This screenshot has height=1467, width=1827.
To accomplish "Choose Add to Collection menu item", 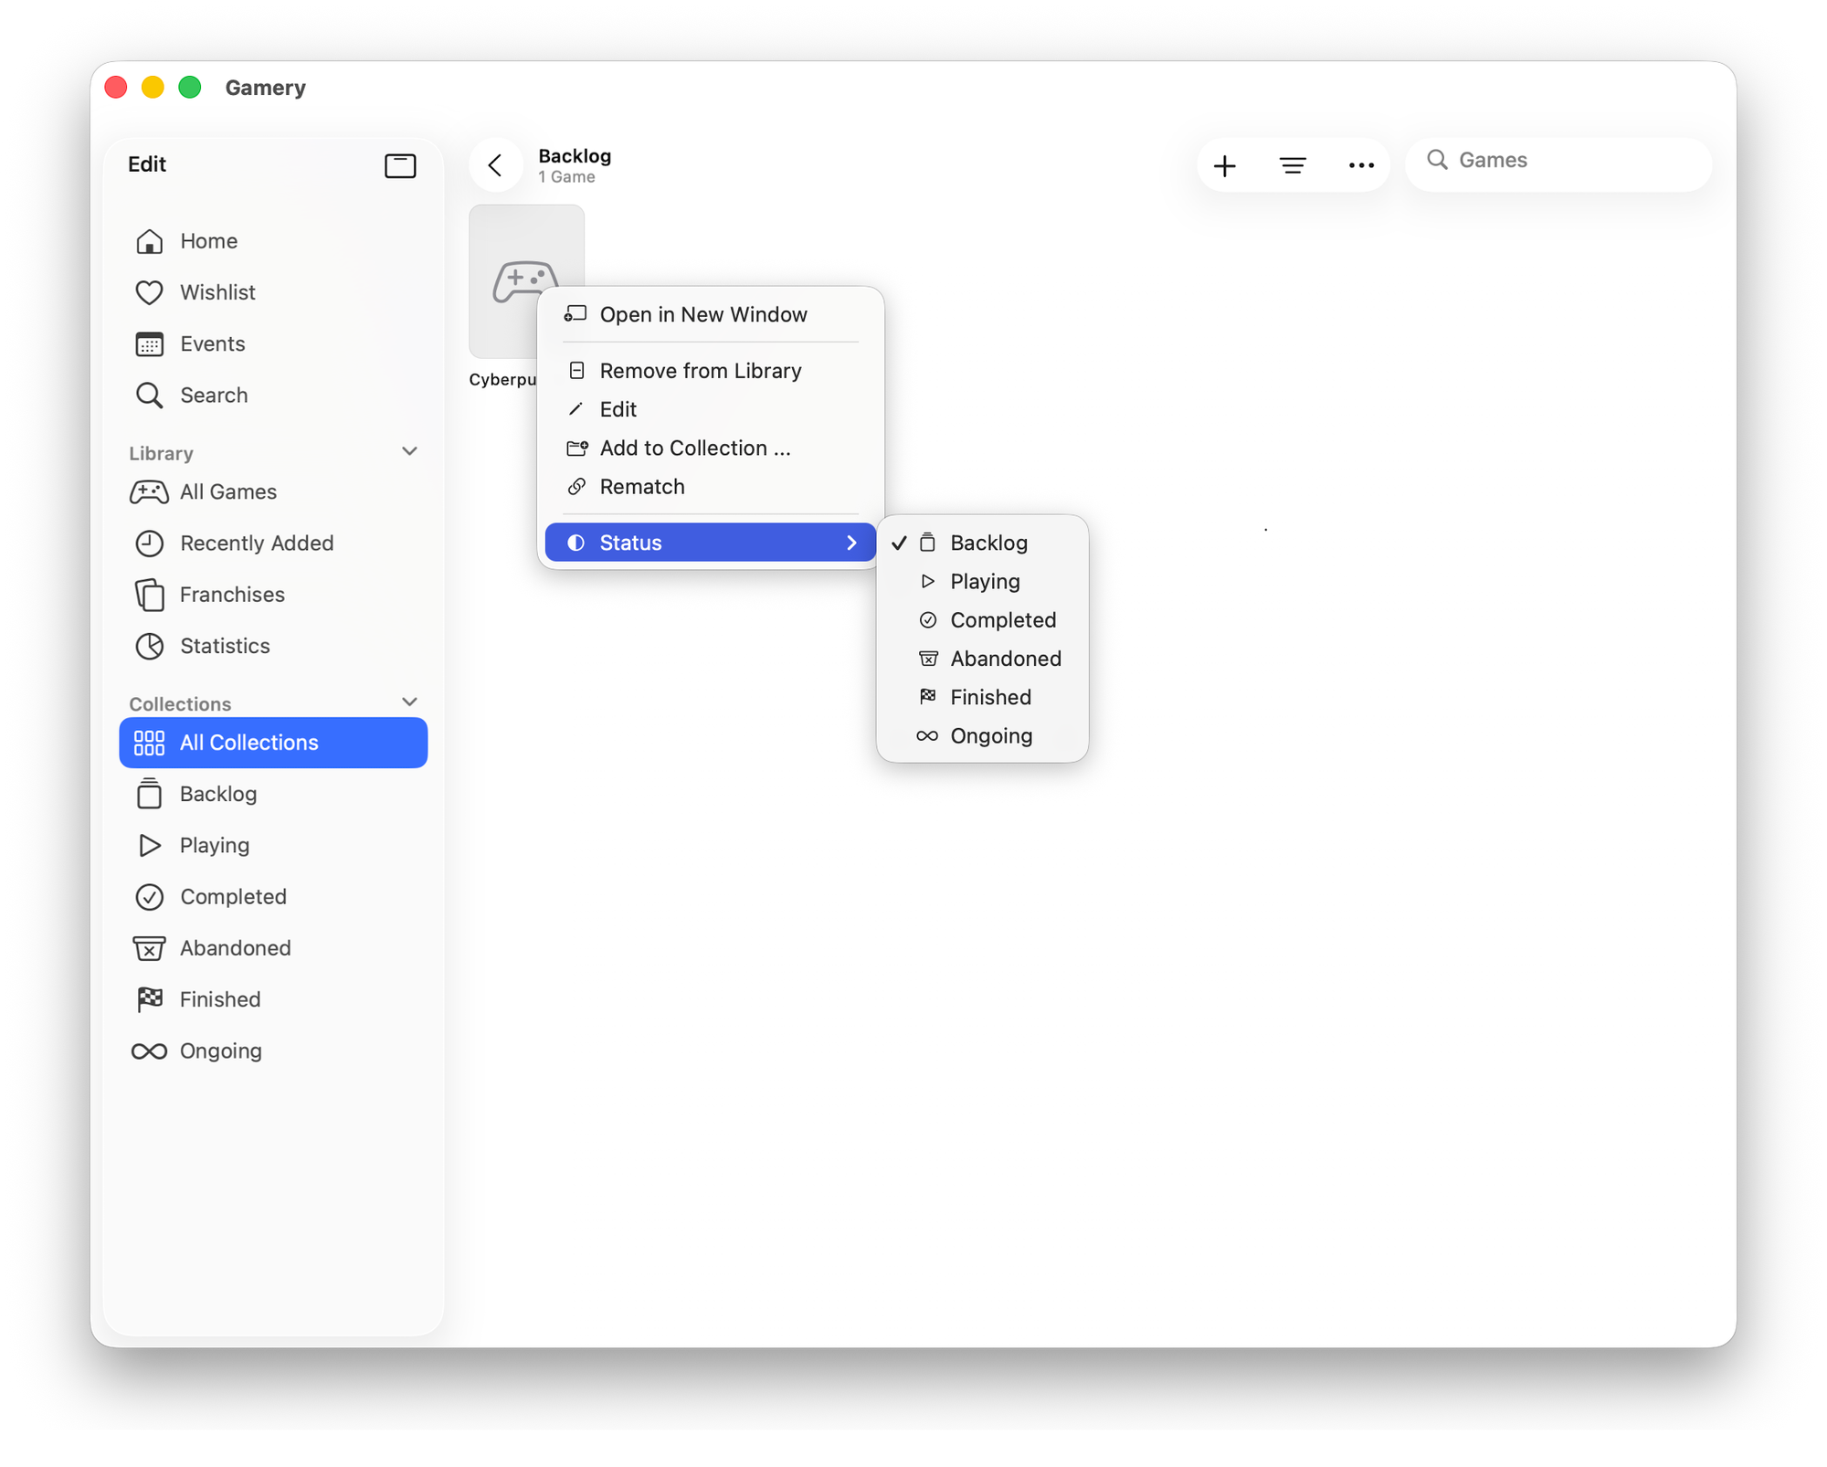I will 694,449.
